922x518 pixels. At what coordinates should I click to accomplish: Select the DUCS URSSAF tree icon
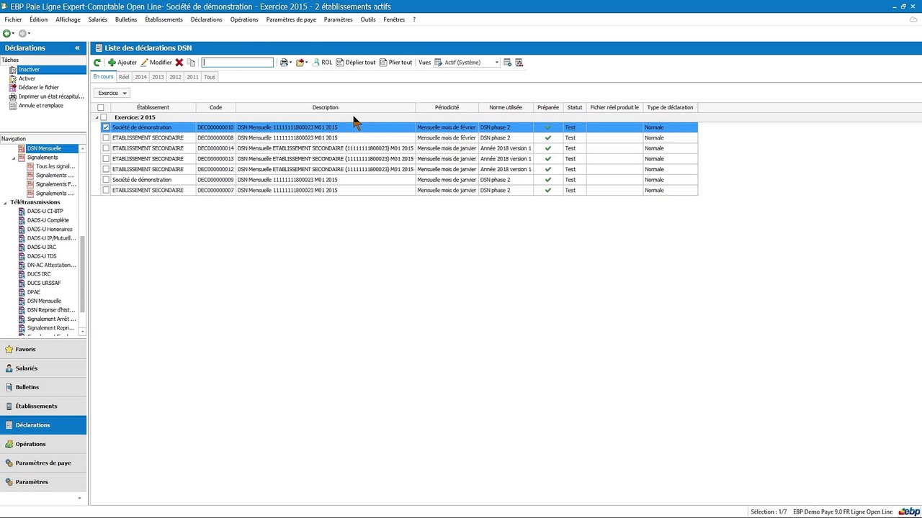22,283
